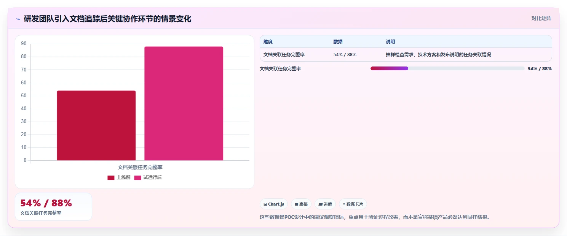This screenshot has width=567, height=236.
Task: Toggle the 上线前 legend entry
Action: pyautogui.click(x=119, y=177)
